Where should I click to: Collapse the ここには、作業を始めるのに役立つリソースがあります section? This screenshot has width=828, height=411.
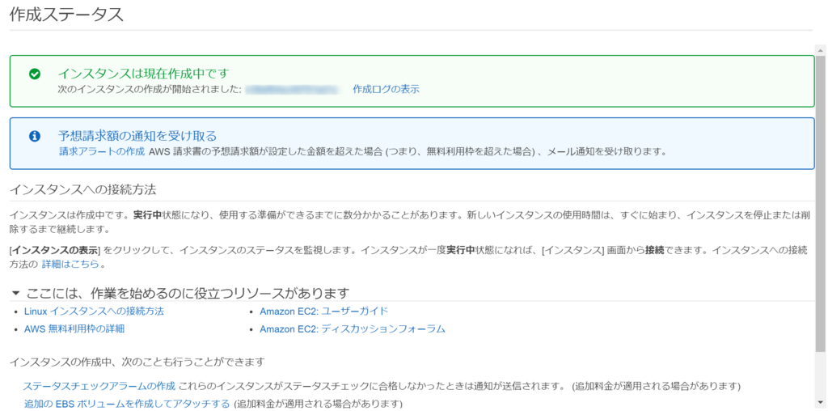[x=15, y=293]
